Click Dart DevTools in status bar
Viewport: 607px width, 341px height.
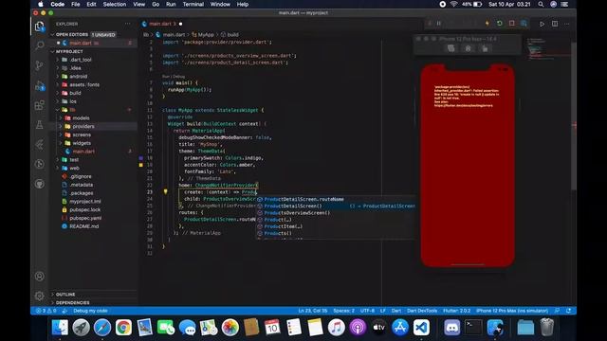point(422,311)
